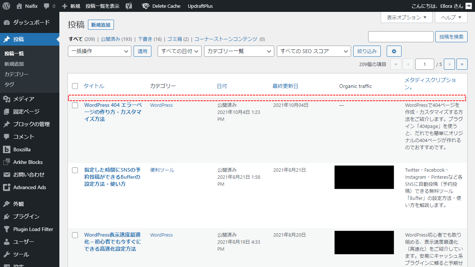Open タグ in the sidebar submenu
Viewport: 475px width, 267px height.
tap(9, 85)
